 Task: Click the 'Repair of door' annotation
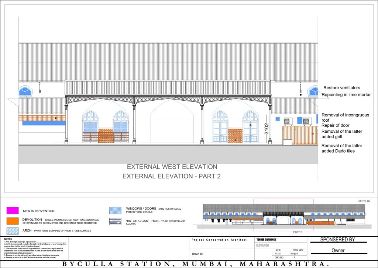[335, 125]
